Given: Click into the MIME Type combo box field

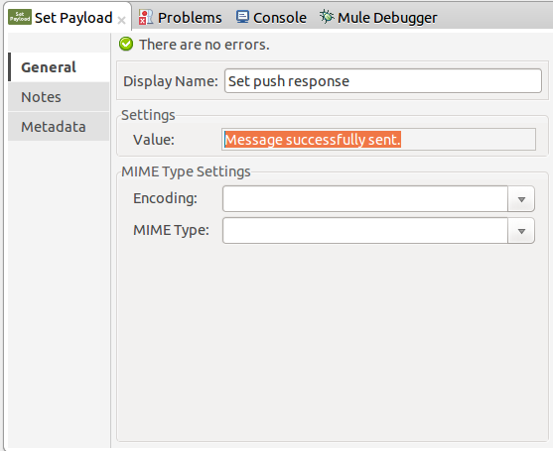Looking at the screenshot, I should (x=365, y=231).
